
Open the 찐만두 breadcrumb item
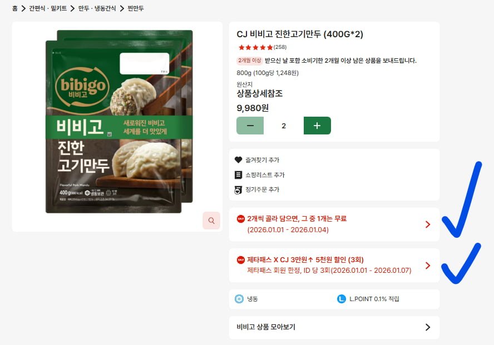[x=136, y=8]
